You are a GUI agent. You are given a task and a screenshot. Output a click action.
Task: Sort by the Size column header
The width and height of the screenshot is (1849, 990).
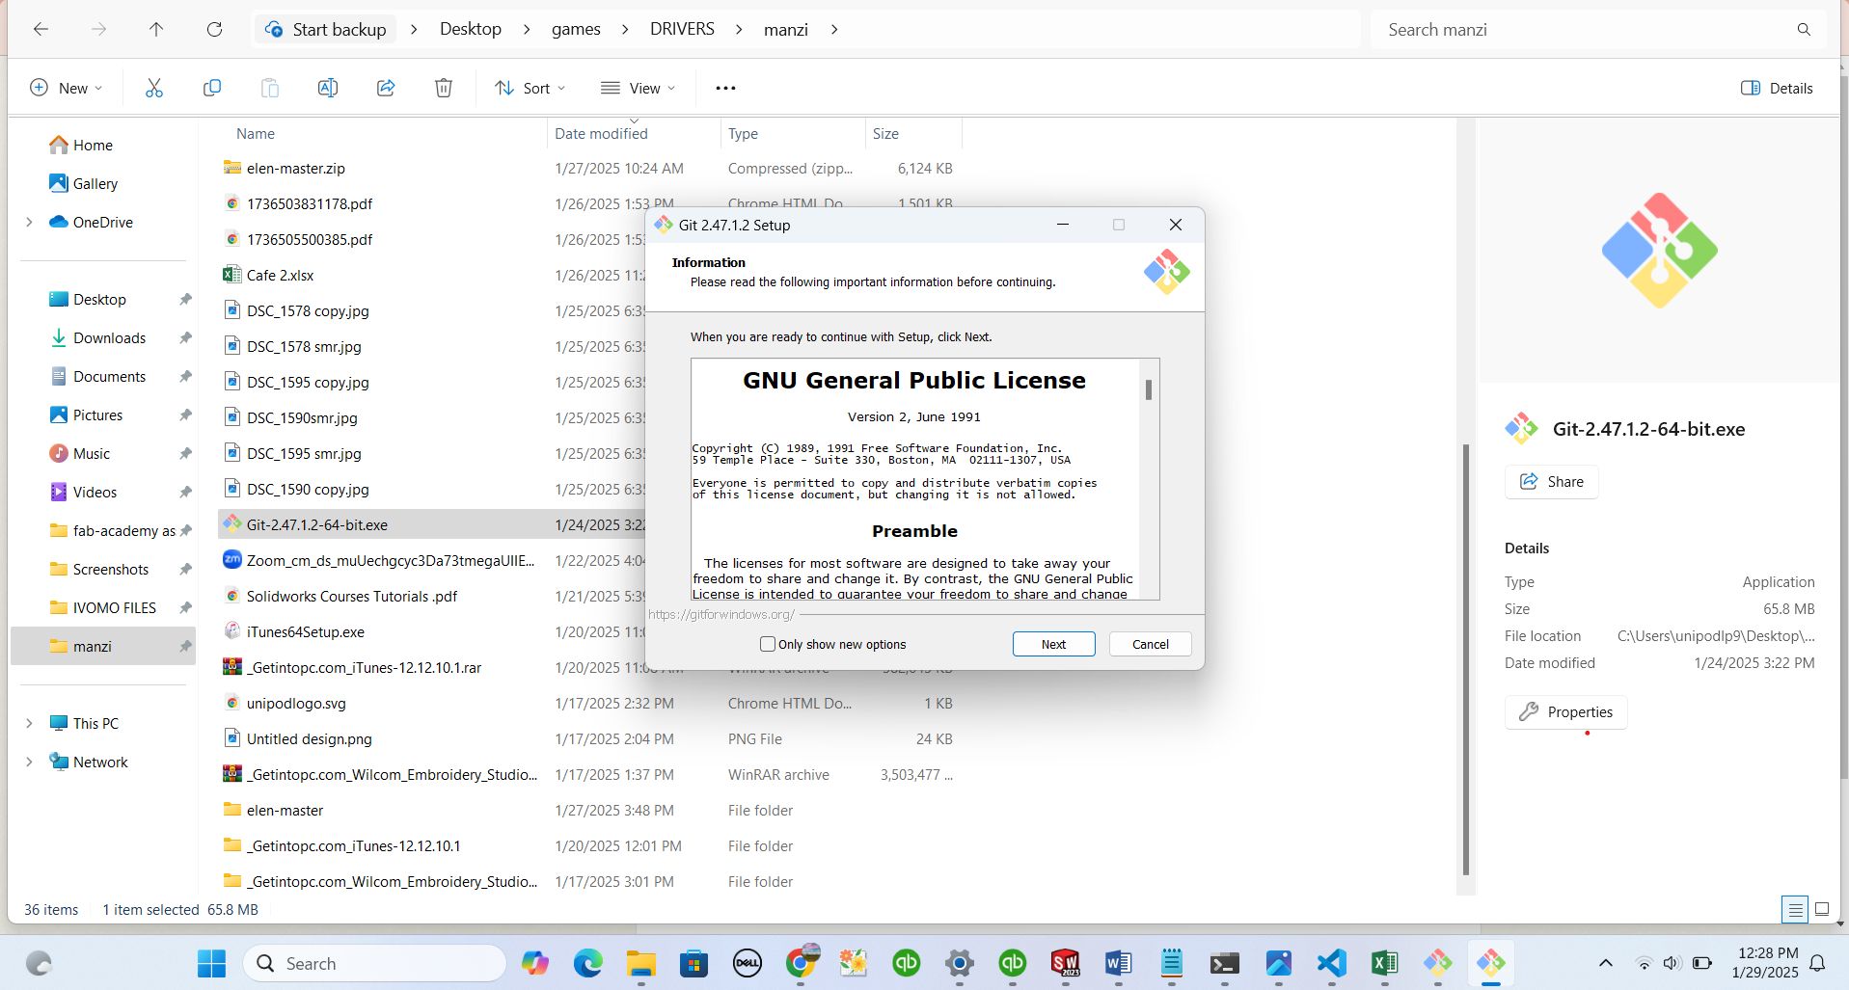[x=913, y=133]
